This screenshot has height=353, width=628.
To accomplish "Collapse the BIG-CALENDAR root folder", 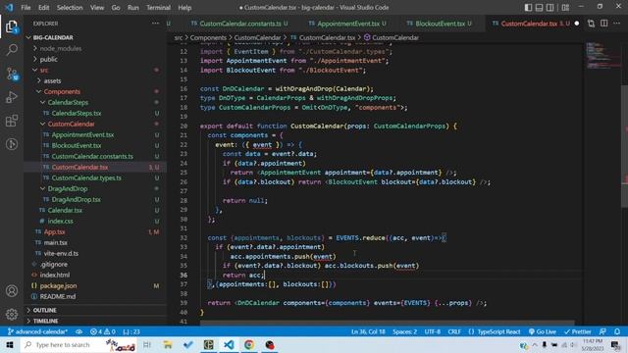I will pyautogui.click(x=53, y=37).
